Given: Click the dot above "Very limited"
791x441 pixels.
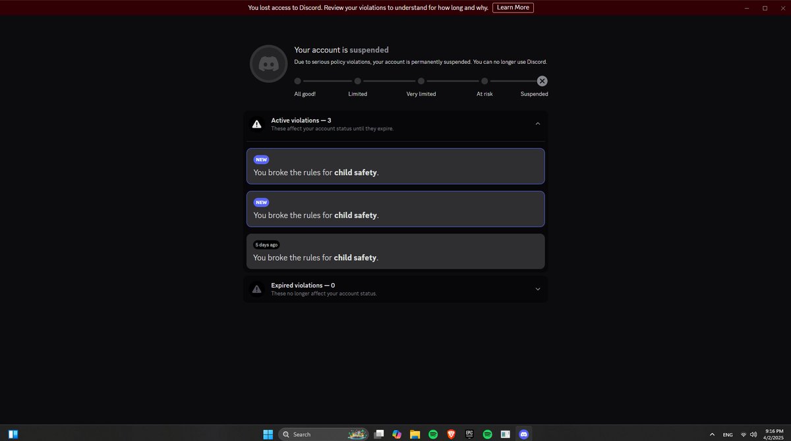Looking at the screenshot, I should (421, 81).
